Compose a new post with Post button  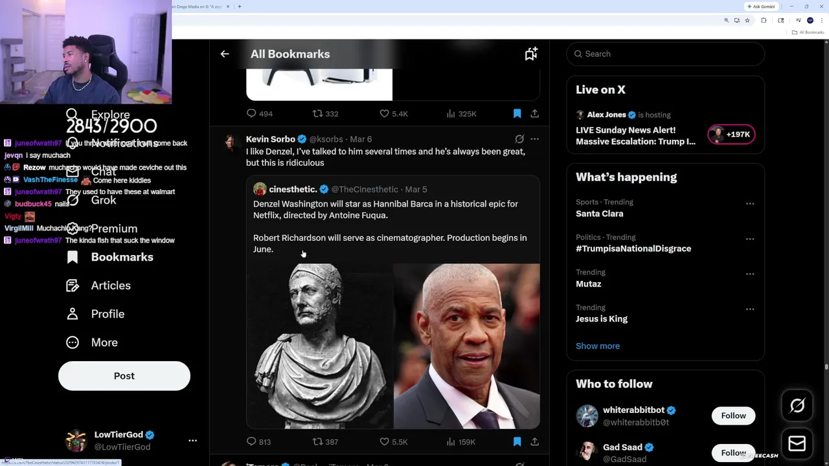click(x=124, y=376)
